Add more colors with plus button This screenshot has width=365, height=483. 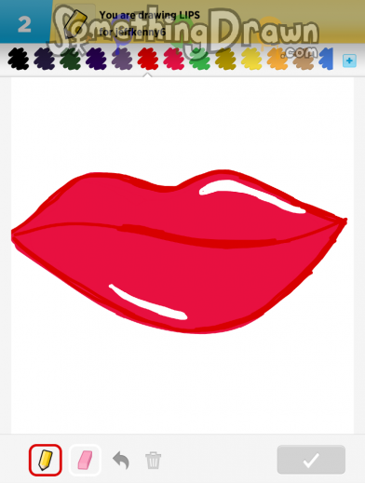click(x=349, y=60)
